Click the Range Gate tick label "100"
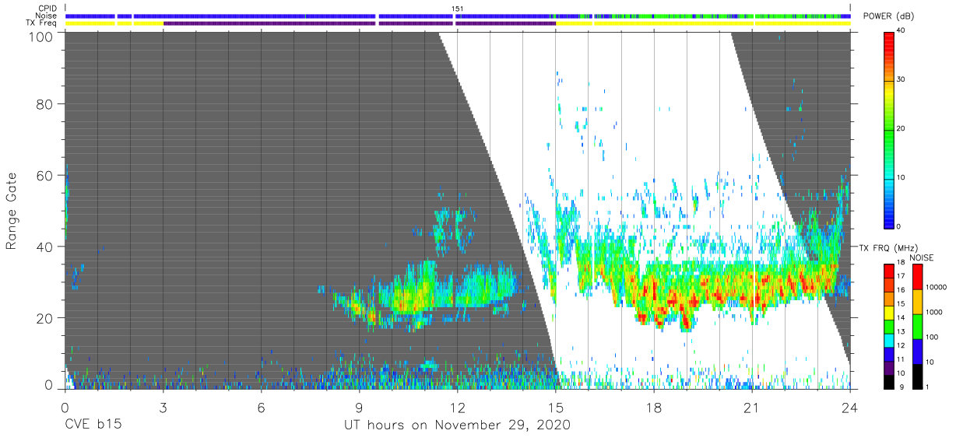The image size is (956, 441). coord(40,36)
